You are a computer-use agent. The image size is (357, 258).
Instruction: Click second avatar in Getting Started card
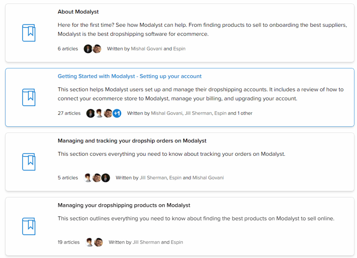(x=99, y=113)
